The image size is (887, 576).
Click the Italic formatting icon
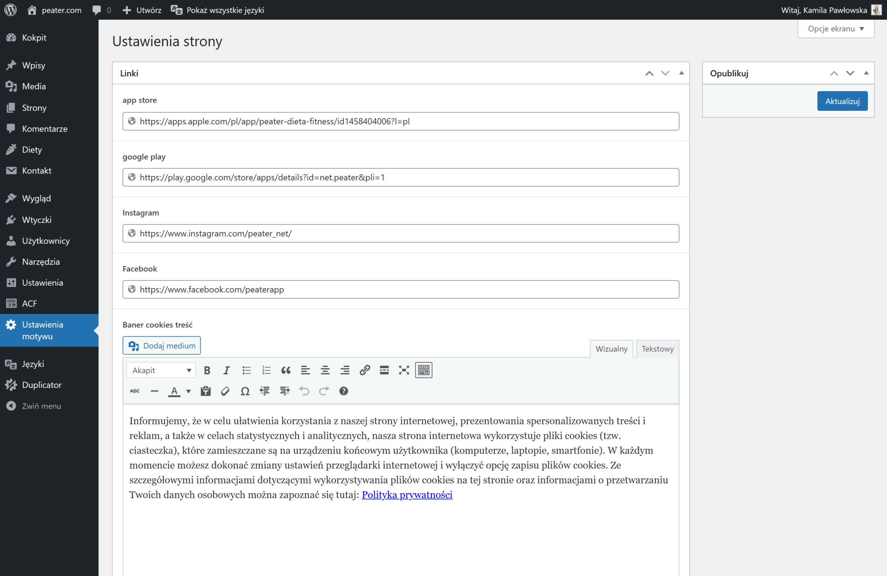[x=226, y=370]
